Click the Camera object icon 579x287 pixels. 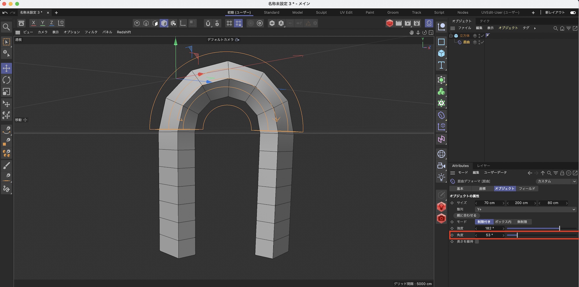(441, 165)
